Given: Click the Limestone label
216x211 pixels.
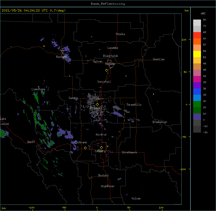Looking at the screenshot, I should [38, 89].
